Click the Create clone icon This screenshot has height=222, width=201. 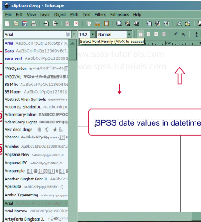pyautogui.click(x=158, y=23)
